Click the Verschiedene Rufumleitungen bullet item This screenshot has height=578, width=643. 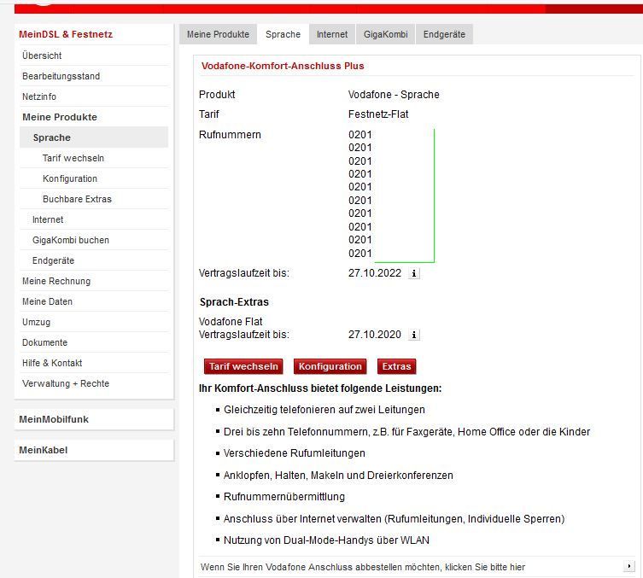click(294, 453)
